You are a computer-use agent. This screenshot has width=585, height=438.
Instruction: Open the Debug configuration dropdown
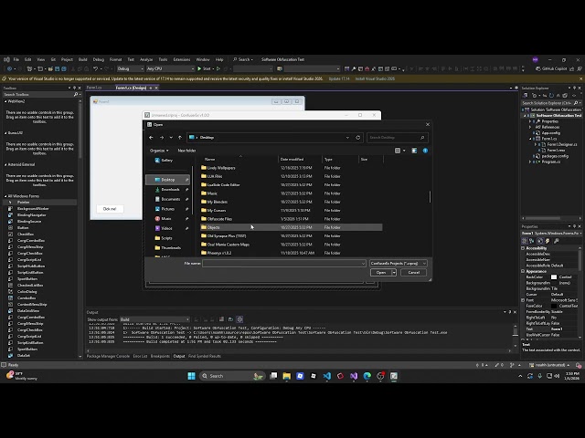(130, 69)
